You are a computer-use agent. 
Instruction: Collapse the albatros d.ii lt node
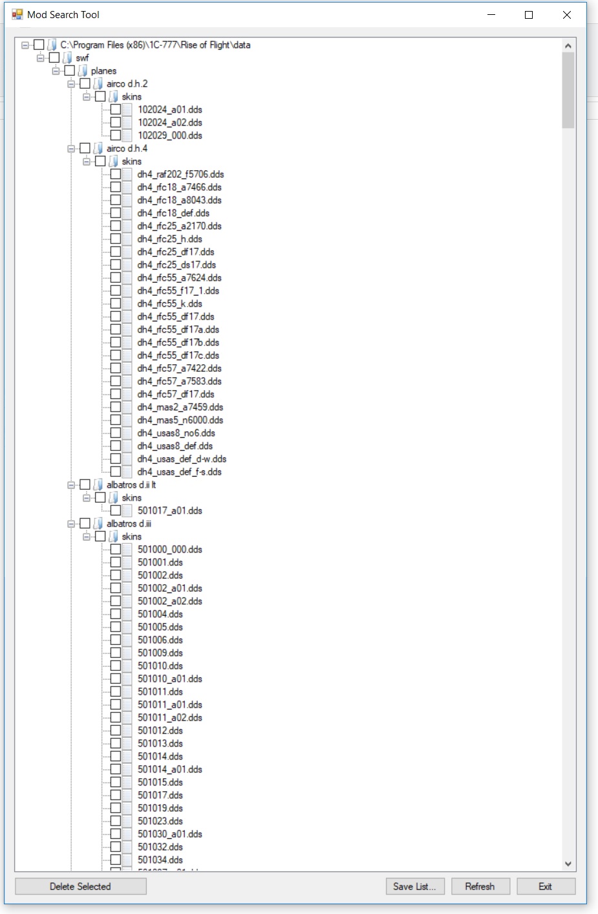click(x=71, y=484)
